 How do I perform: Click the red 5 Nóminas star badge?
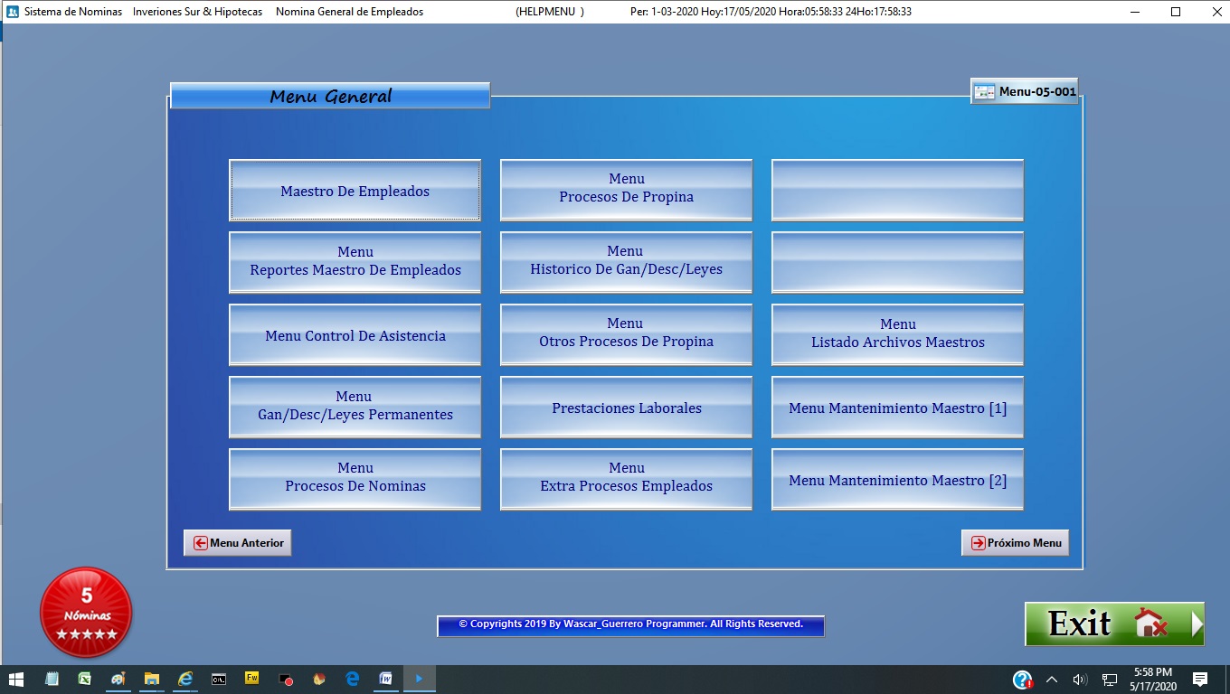pos(86,612)
